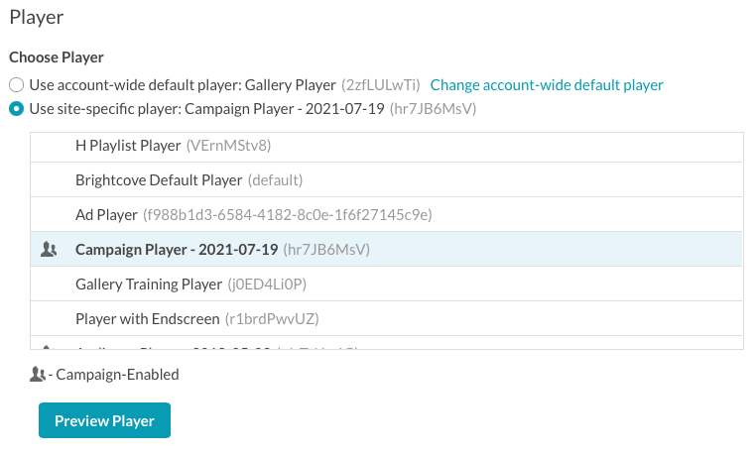Select the partially visible last player row
756x456 pixels.
tap(386, 343)
